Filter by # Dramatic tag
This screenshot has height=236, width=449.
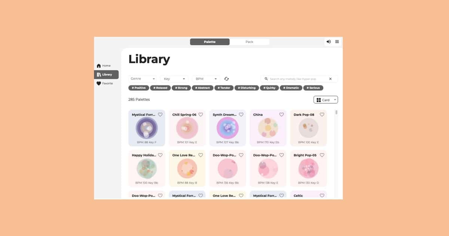291,88
